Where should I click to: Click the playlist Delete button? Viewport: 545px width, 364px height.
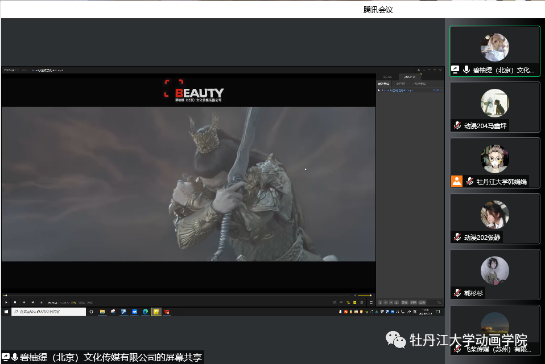[413, 302]
